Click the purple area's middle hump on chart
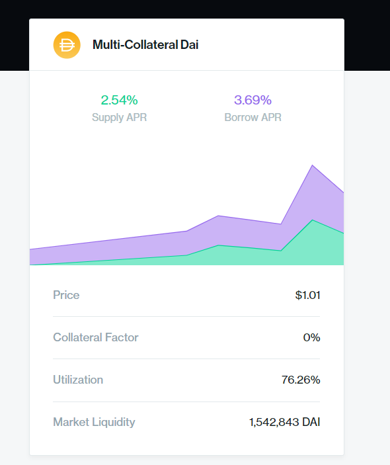Viewport: 390px width, 465px height. [218, 230]
